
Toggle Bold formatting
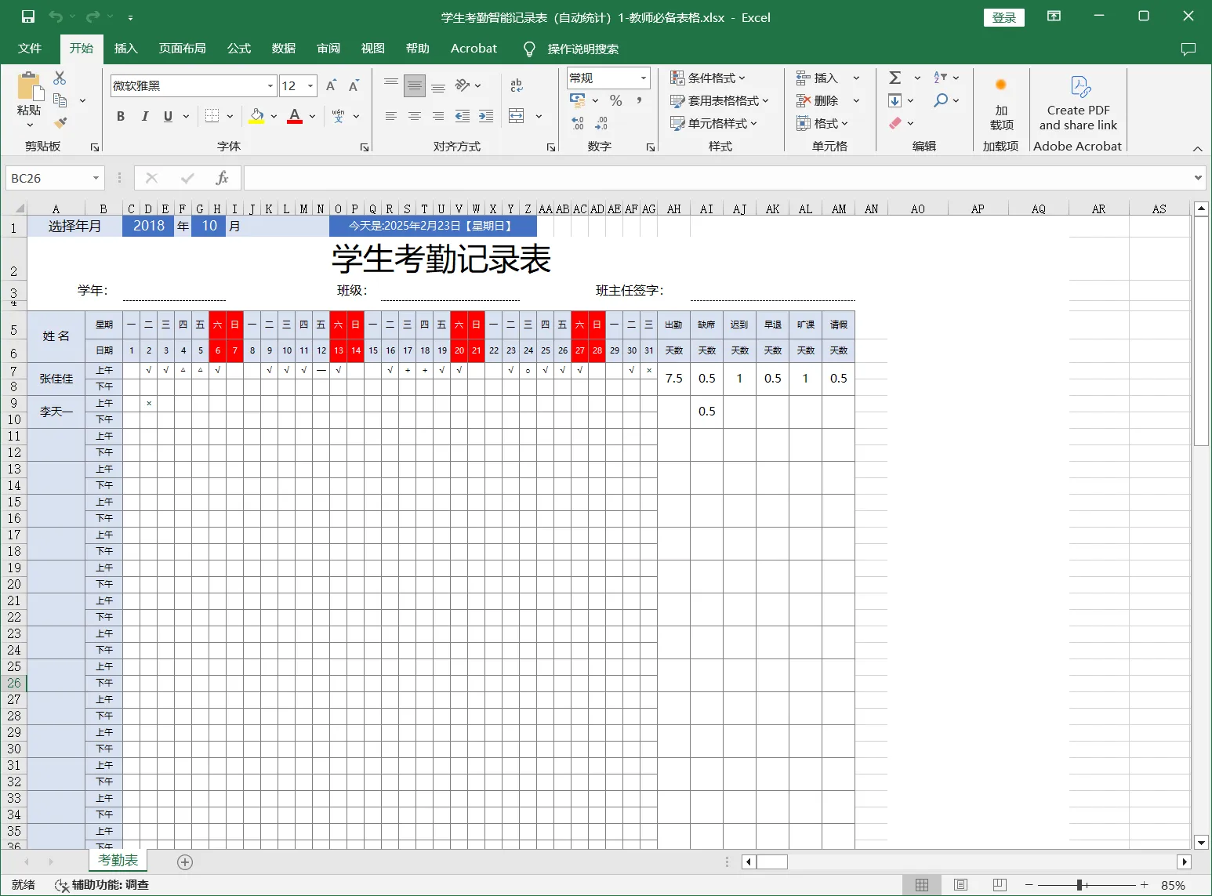121,116
